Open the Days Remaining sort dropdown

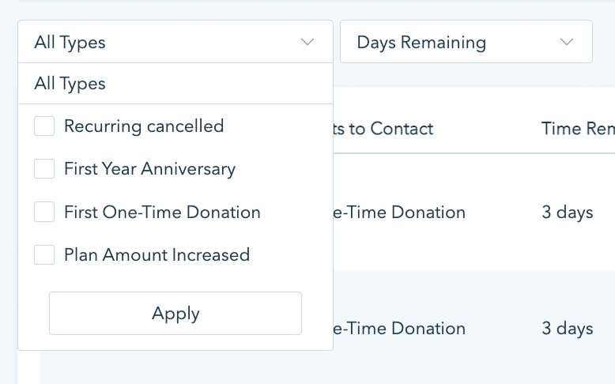point(466,43)
